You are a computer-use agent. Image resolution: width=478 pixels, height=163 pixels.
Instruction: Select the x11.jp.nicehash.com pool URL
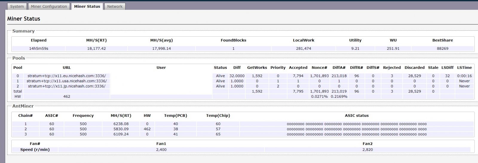click(67, 86)
